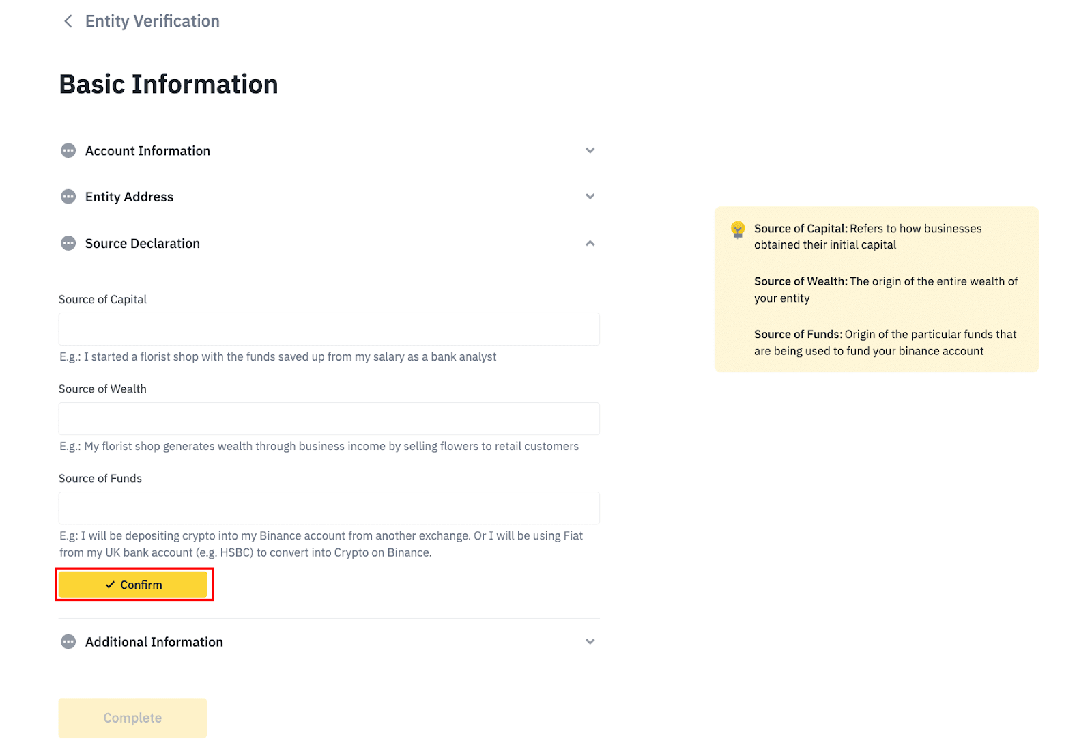Focus the Source of Capital input field
The height and width of the screenshot is (756, 1092).
(x=329, y=329)
